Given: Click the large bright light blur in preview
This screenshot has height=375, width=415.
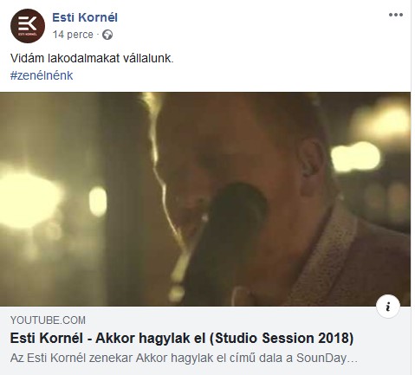Looking at the screenshot, I should tap(29, 199).
